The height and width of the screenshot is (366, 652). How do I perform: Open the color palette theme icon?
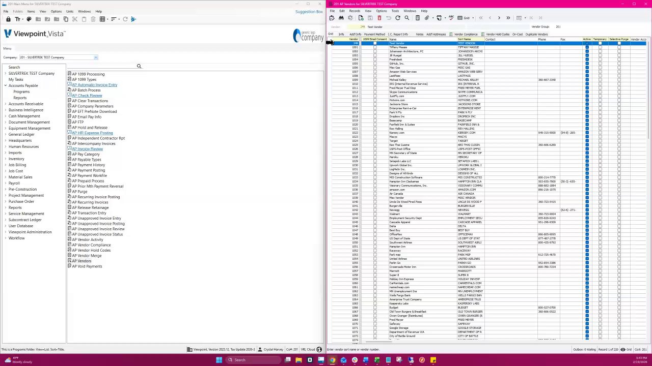coord(29,19)
